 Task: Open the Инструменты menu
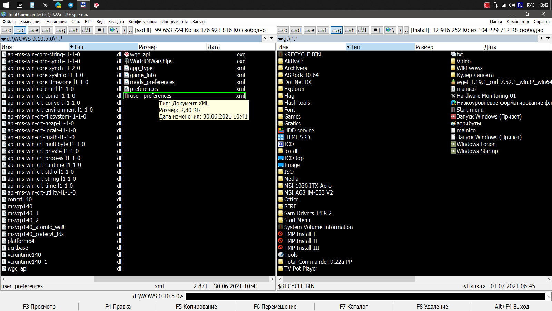tap(175, 22)
